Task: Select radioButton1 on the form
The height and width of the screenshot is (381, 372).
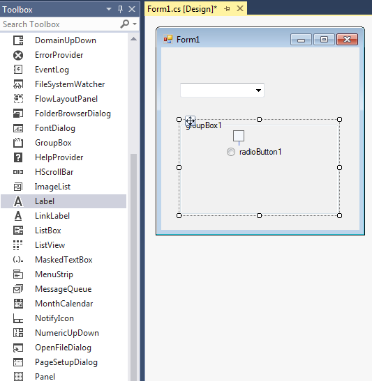Action: [254, 152]
